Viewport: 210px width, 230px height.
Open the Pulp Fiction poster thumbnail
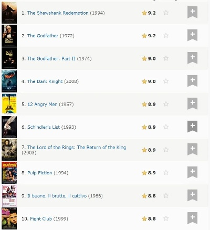[9, 173]
